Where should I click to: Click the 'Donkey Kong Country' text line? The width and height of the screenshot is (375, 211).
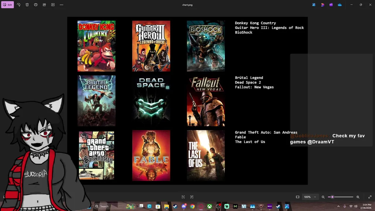tap(255, 23)
